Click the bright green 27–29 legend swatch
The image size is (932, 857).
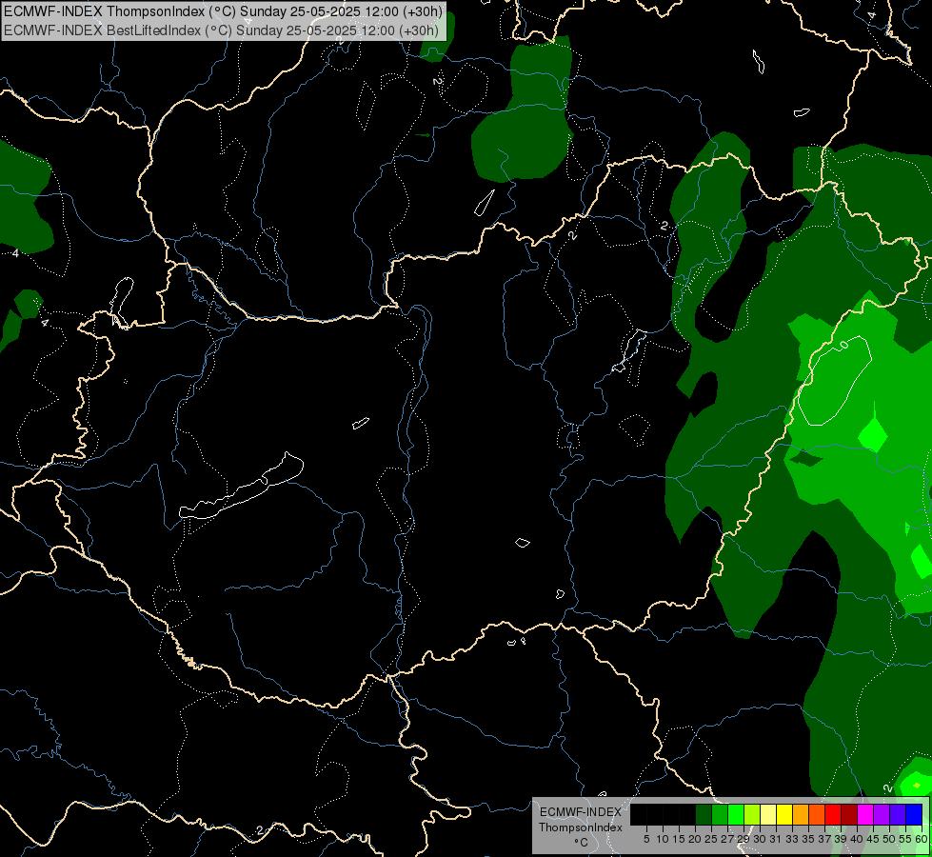pos(736,815)
